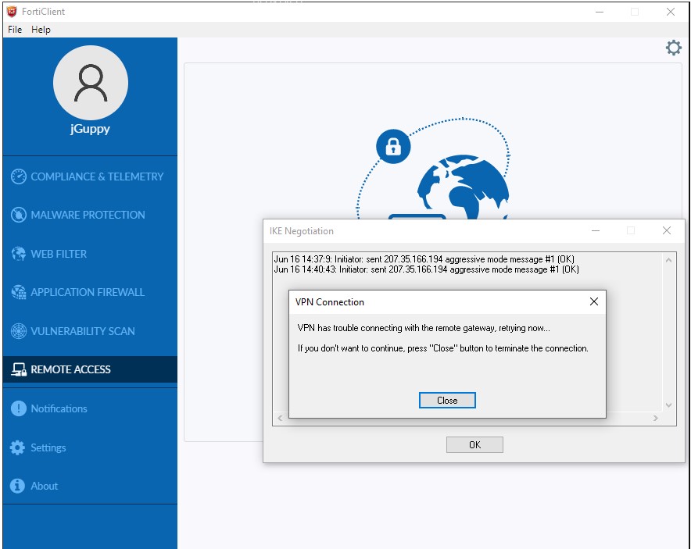Click the Remote Access computer icon
691x549 pixels.
coord(19,369)
